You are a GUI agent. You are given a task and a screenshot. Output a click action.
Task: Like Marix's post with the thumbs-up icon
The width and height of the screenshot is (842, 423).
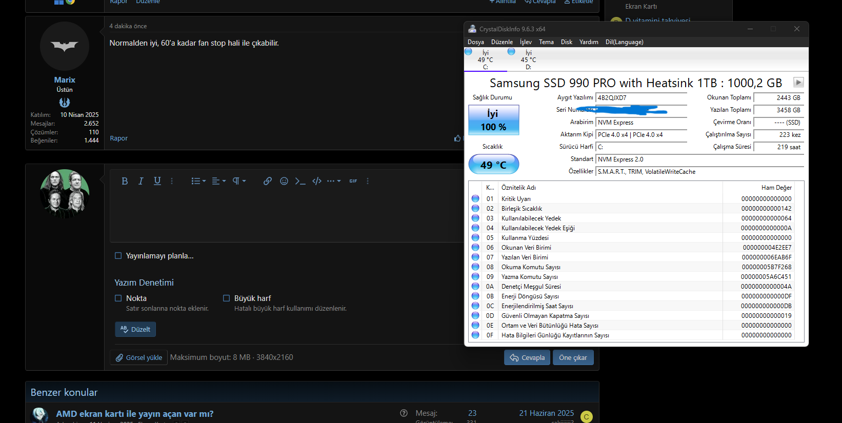457,138
